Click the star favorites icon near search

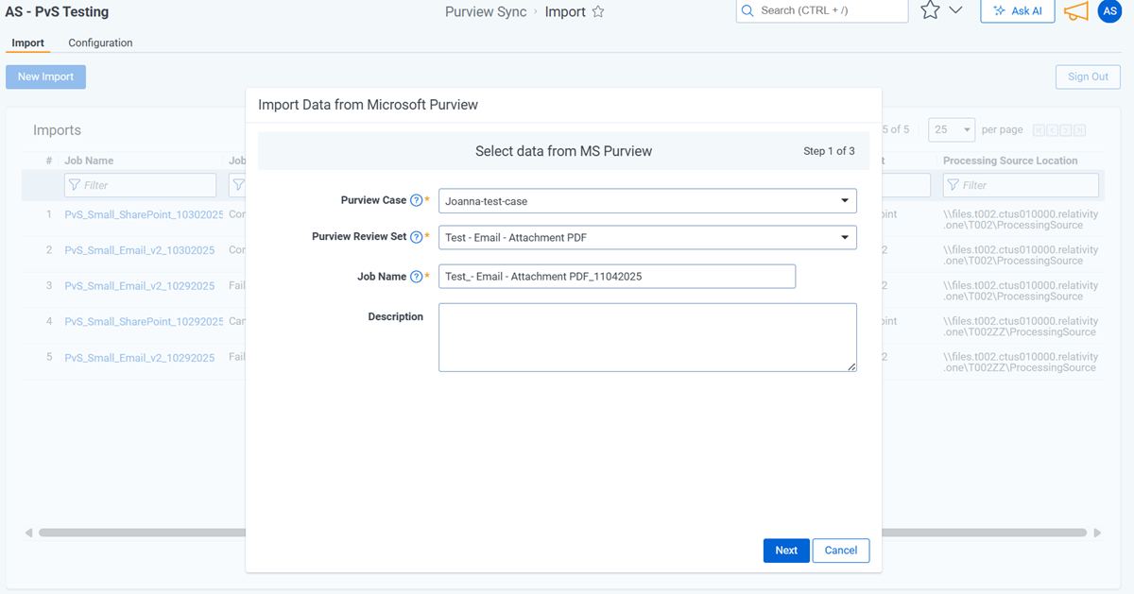click(930, 11)
